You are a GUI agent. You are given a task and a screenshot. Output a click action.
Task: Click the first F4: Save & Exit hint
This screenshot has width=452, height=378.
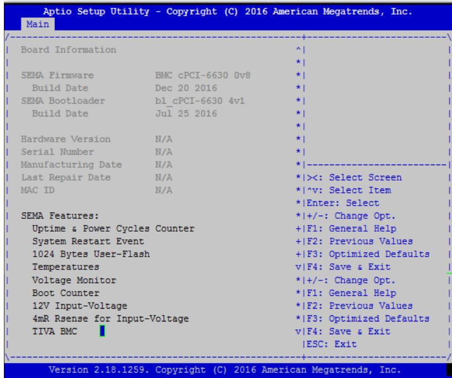[x=348, y=267]
